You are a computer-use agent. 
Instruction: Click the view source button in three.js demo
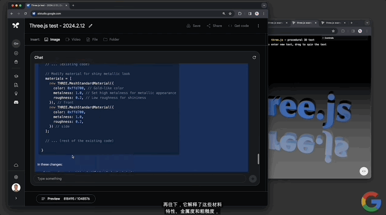pyautogui.click(x=363, y=171)
